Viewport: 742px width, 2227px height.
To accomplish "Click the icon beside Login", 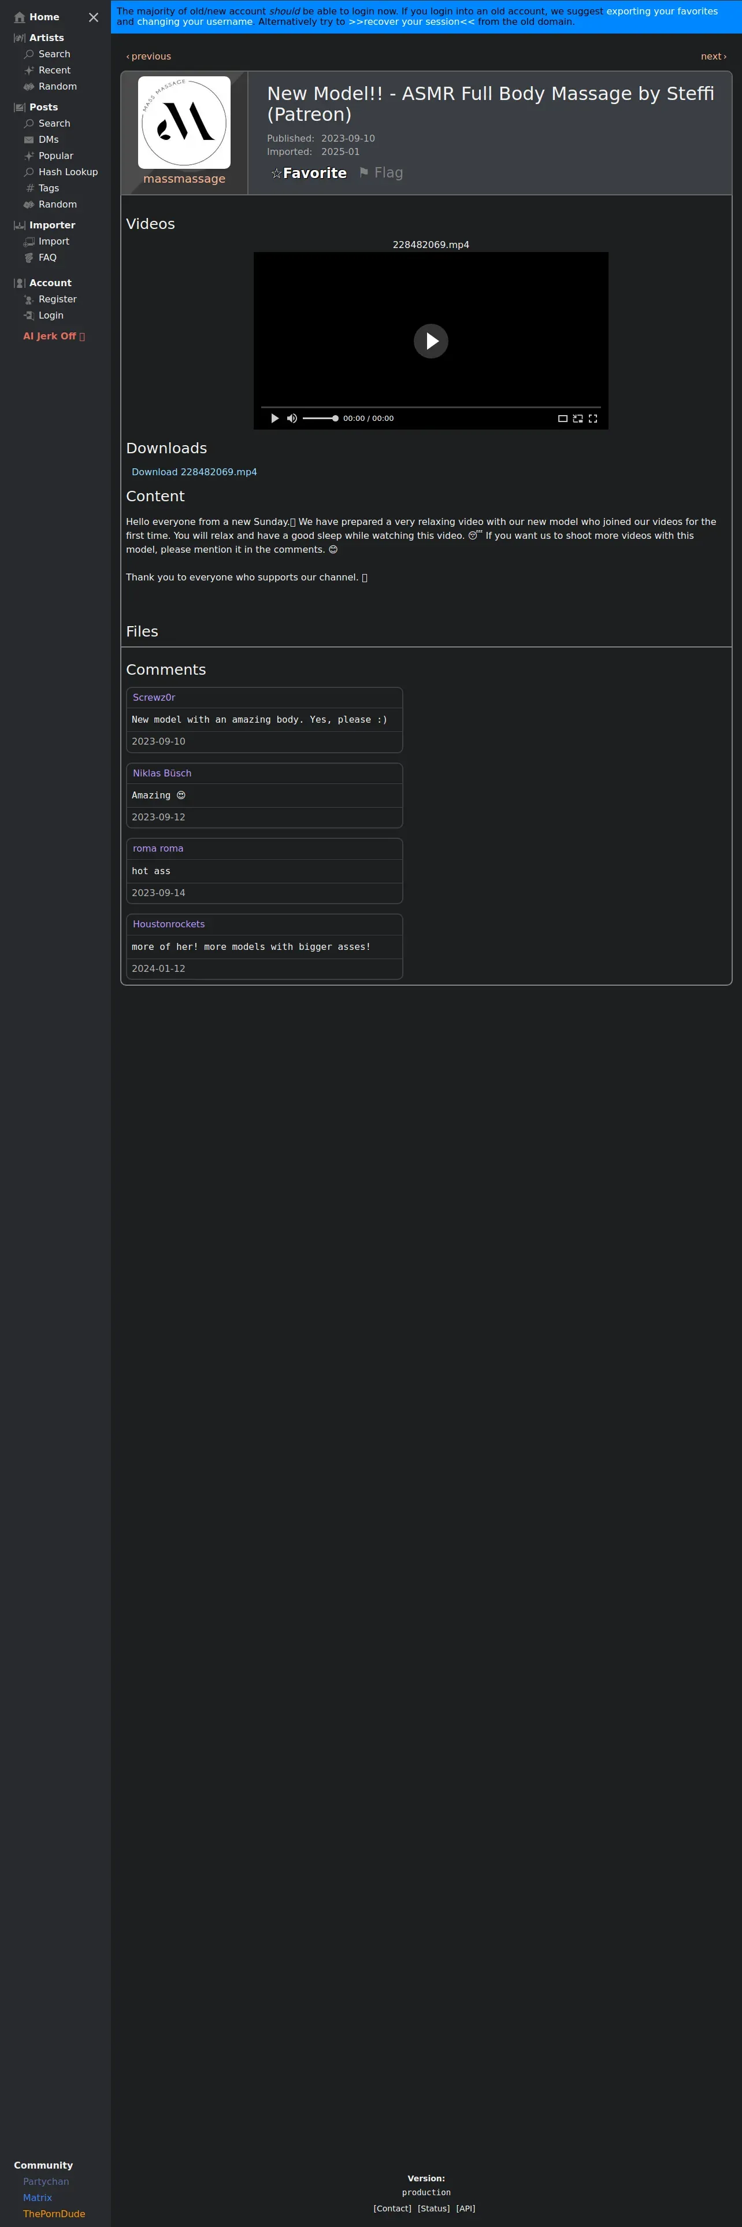I will (x=29, y=316).
